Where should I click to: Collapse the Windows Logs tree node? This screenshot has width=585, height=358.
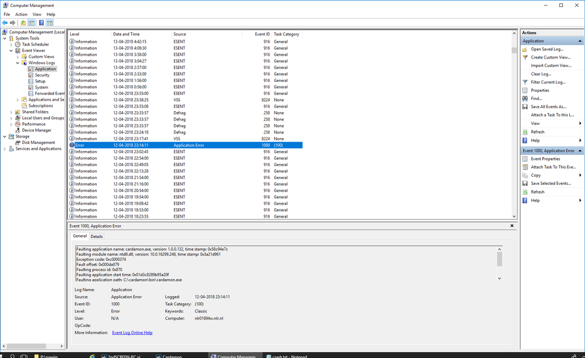[18, 63]
